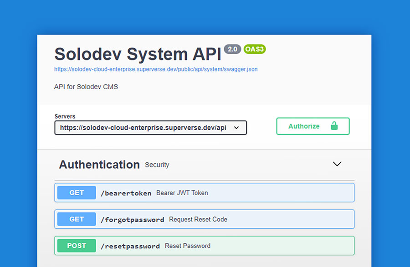Expand the /resetpassword endpoint row
Viewport: 410px width, 267px height.
coord(205,246)
